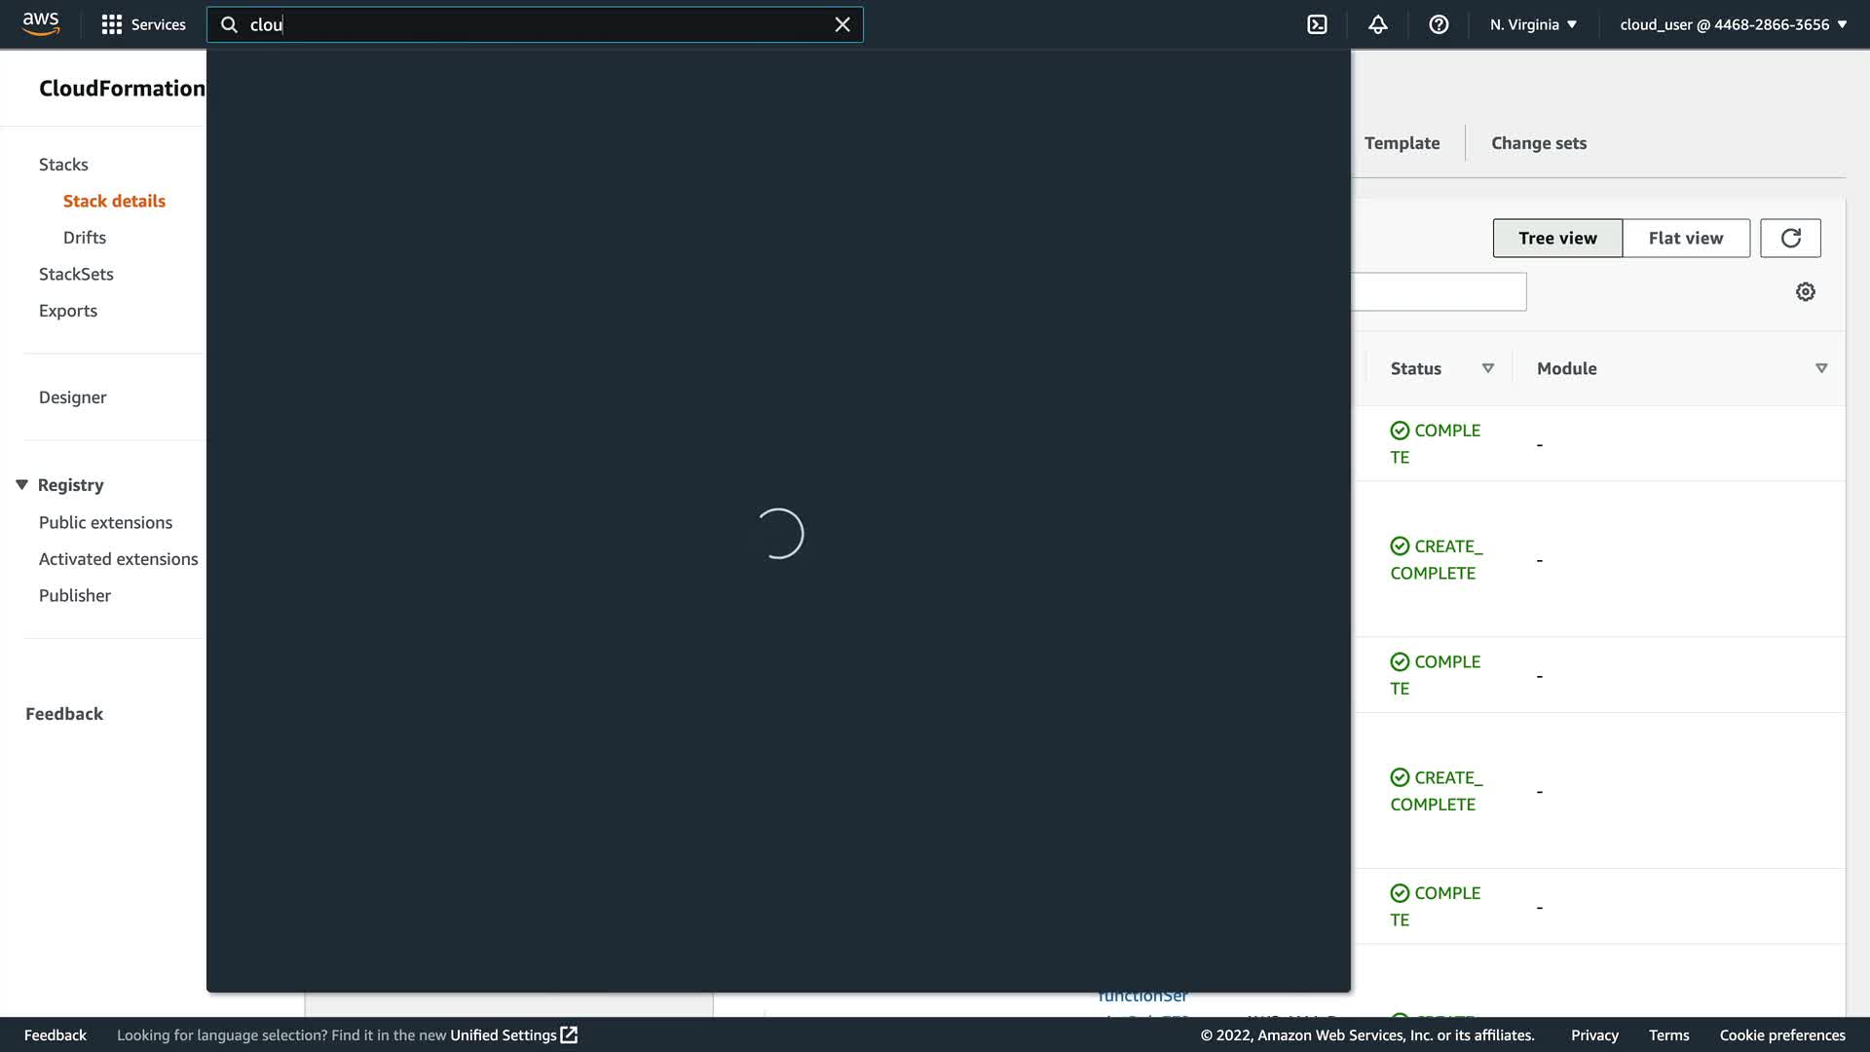Image resolution: width=1870 pixels, height=1052 pixels.
Task: Collapse the Registry section
Action: coord(22,485)
